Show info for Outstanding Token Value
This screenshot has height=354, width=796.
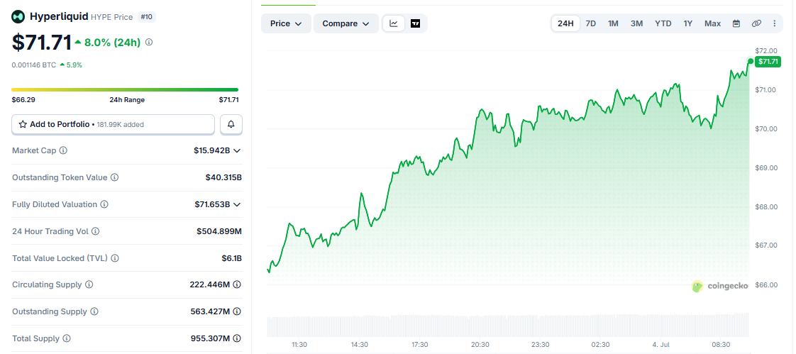115,178
